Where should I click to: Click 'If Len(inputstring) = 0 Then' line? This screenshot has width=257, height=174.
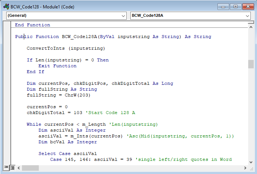pos(68,60)
